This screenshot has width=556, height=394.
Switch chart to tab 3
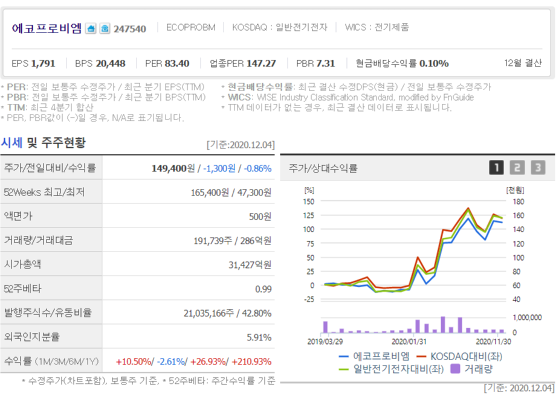coord(538,168)
